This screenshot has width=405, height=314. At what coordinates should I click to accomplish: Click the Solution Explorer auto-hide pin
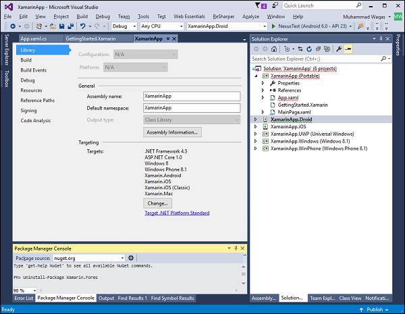[x=381, y=38]
